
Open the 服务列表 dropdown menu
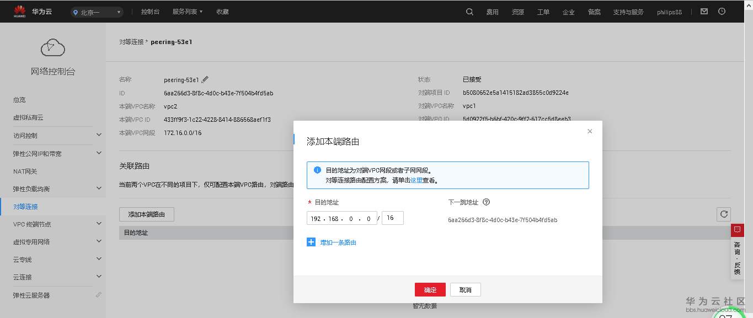tap(188, 12)
